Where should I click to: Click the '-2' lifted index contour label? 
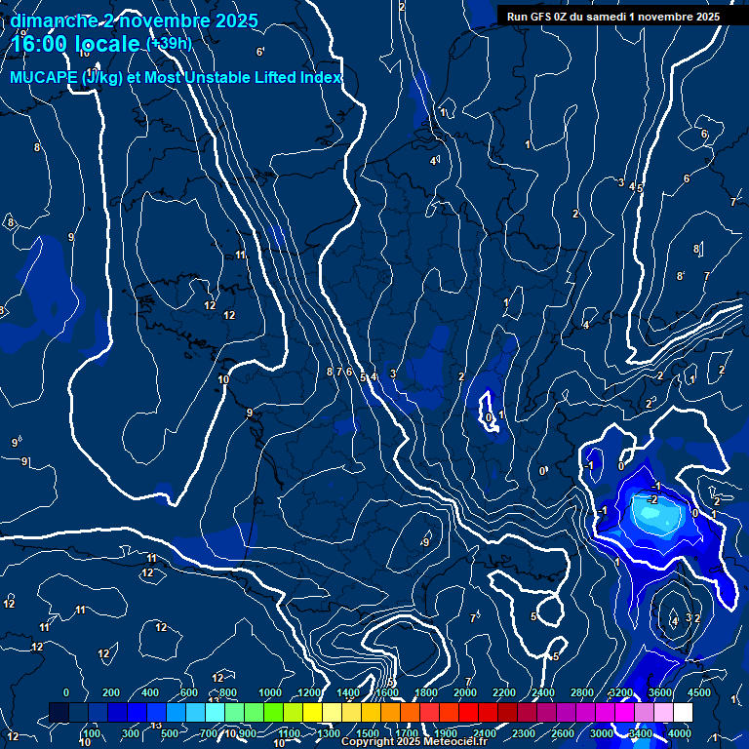[x=652, y=499]
